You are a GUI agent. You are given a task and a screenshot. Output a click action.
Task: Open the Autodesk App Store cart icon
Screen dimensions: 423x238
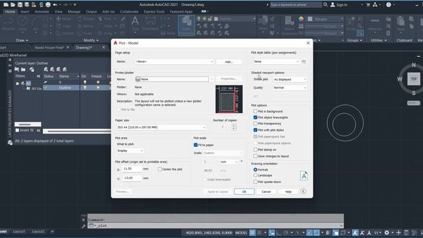point(368,5)
